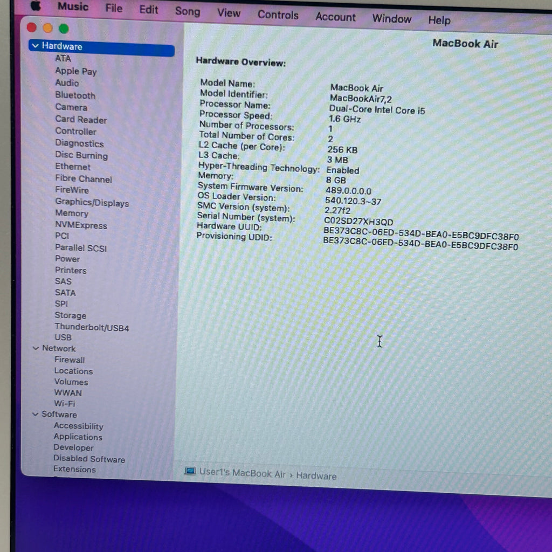Viewport: 552px width, 552px height.
Task: Select Audio in the sidebar
Action: [67, 82]
